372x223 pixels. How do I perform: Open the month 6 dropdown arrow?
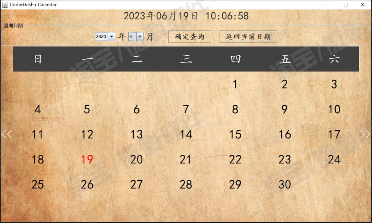click(140, 37)
